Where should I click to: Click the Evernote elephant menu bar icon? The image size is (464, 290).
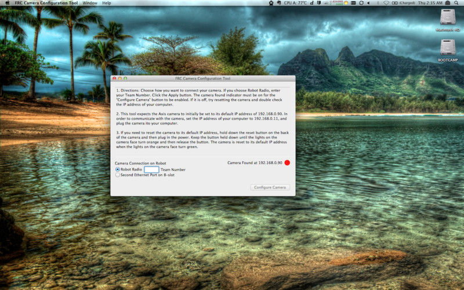pos(279,3)
